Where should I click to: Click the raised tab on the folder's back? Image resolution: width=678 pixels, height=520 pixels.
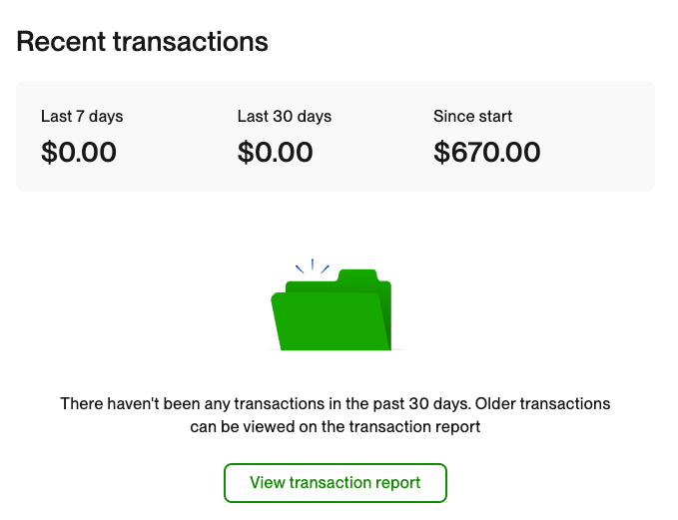(357, 275)
